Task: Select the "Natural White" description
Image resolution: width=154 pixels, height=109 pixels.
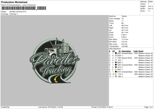Action: 127,58
